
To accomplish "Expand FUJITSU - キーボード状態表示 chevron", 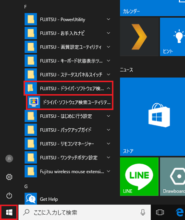I will [109, 61].
